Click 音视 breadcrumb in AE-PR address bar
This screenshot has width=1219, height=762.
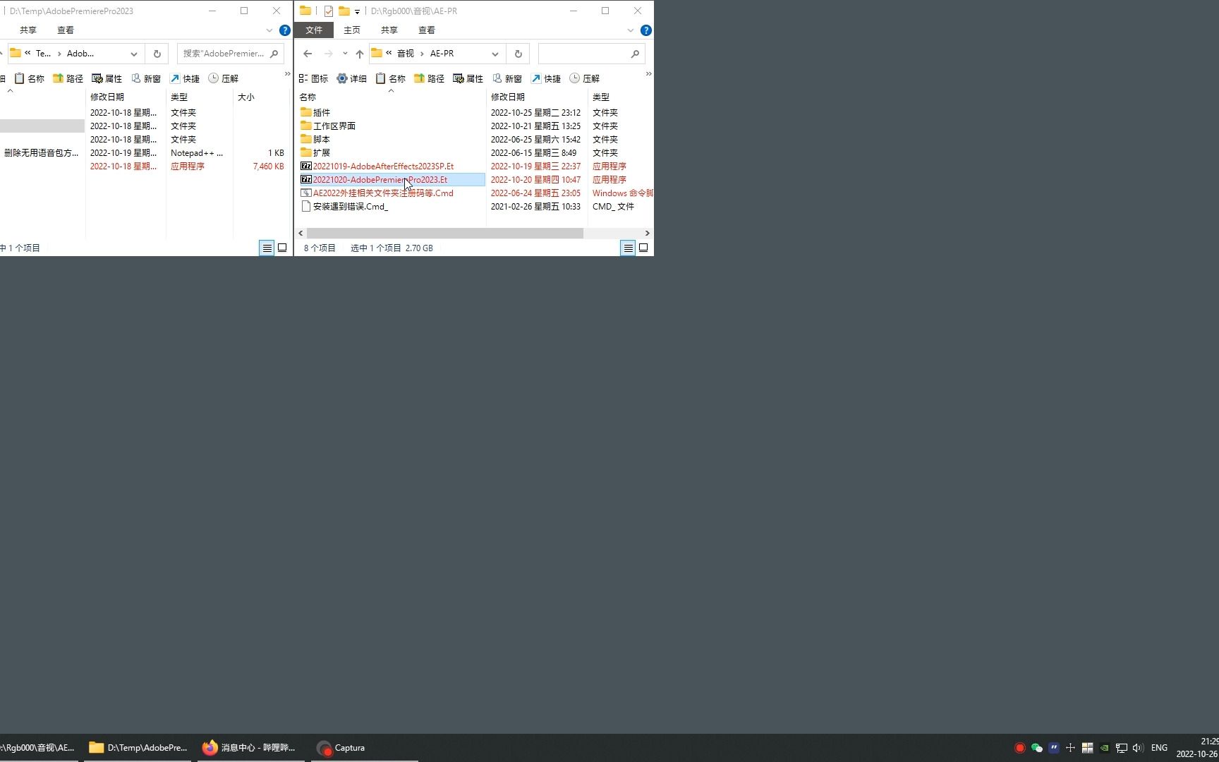tap(406, 54)
